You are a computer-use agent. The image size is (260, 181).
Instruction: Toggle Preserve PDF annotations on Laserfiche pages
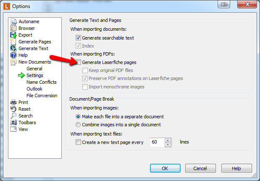(x=85, y=78)
